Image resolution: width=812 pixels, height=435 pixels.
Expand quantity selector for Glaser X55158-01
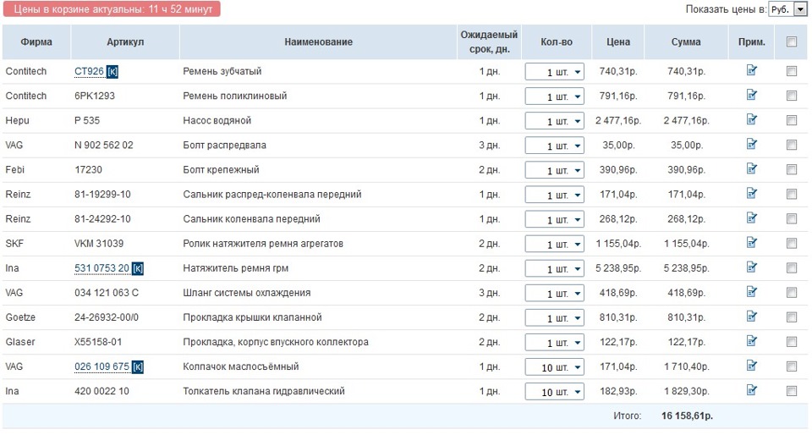coord(554,343)
